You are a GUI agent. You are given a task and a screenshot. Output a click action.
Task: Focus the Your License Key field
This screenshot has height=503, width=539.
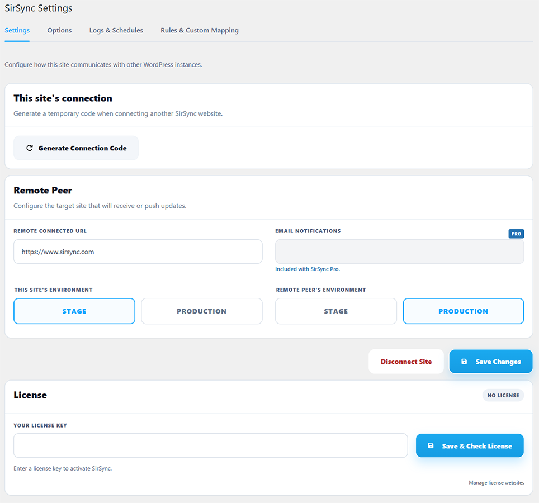pyautogui.click(x=211, y=445)
